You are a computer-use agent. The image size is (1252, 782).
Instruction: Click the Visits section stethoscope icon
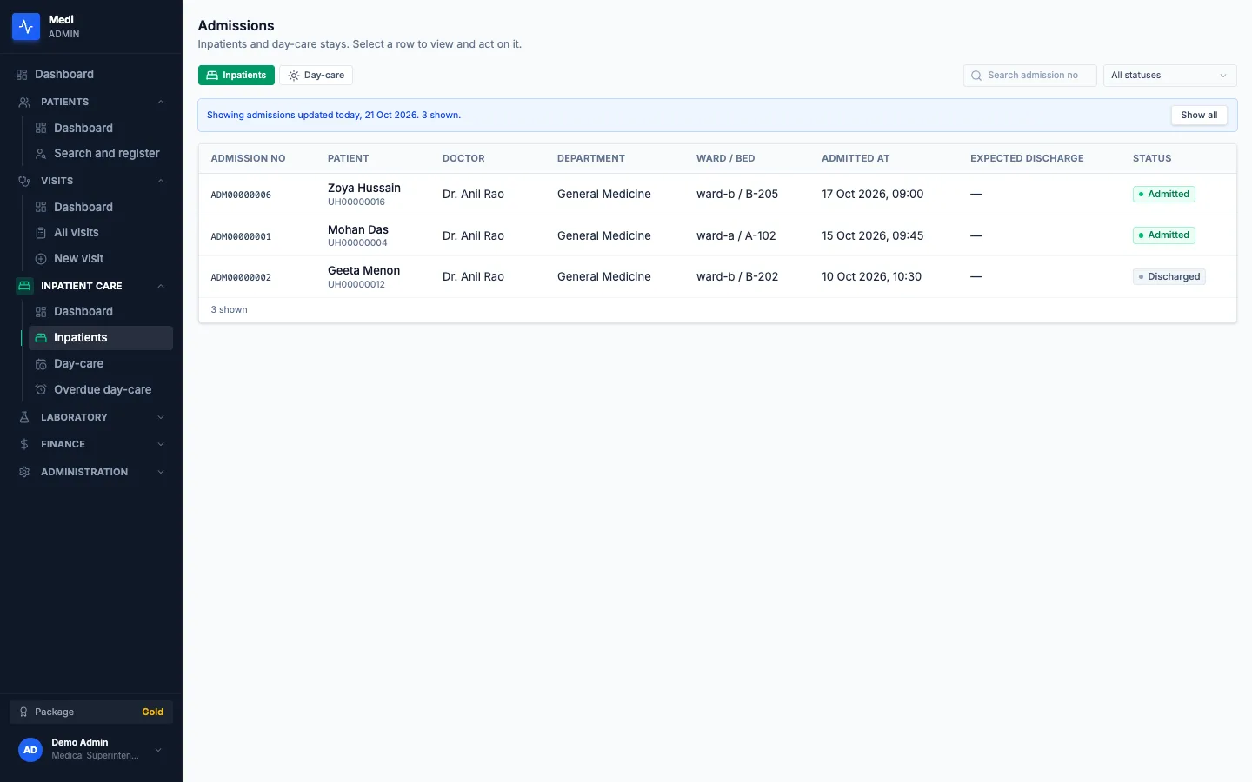click(24, 182)
